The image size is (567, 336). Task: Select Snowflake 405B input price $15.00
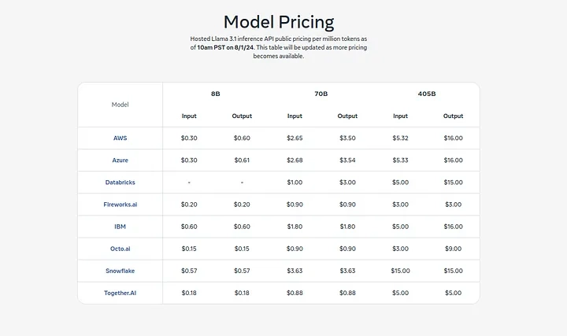(x=402, y=270)
